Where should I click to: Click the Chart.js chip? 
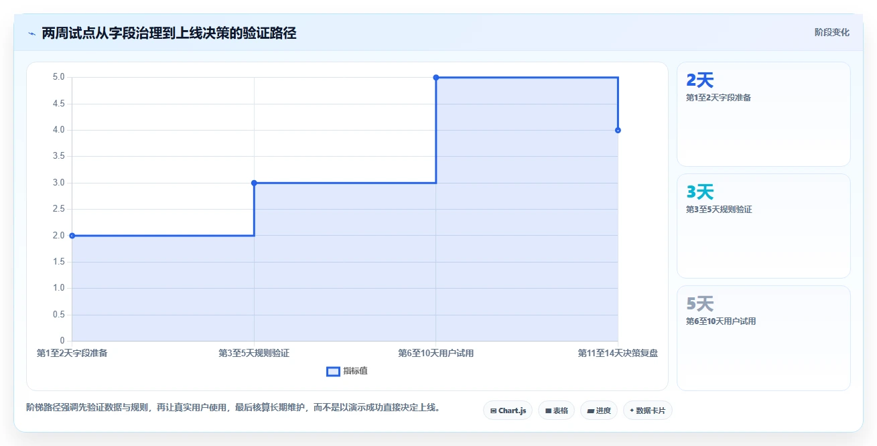[508, 411]
